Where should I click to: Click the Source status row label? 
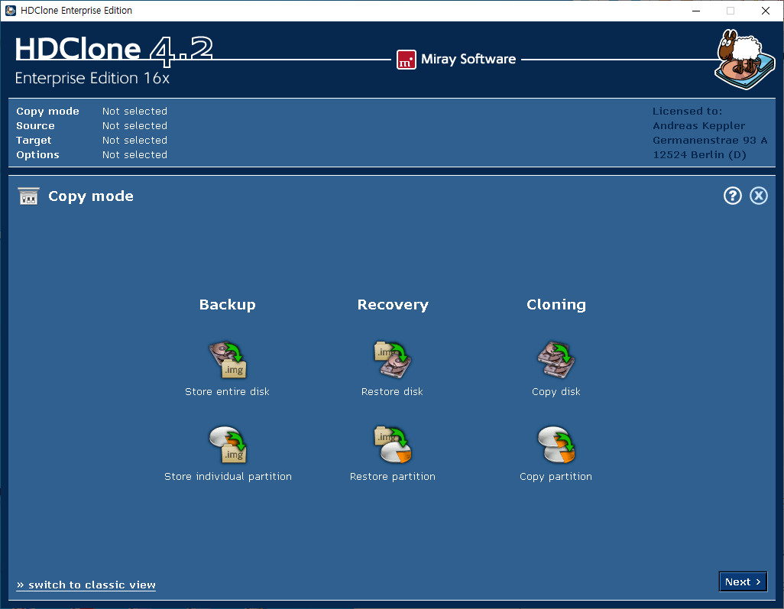coord(35,126)
